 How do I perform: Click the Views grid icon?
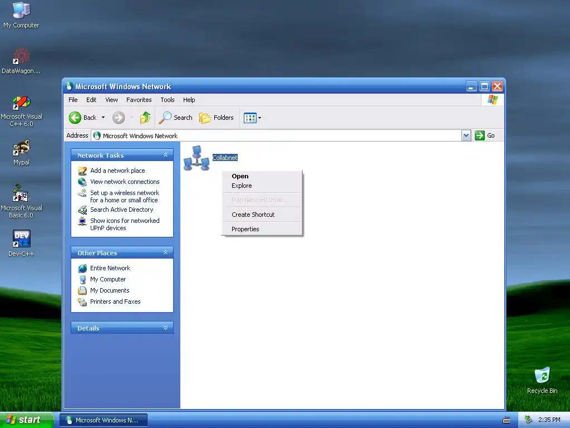[250, 118]
